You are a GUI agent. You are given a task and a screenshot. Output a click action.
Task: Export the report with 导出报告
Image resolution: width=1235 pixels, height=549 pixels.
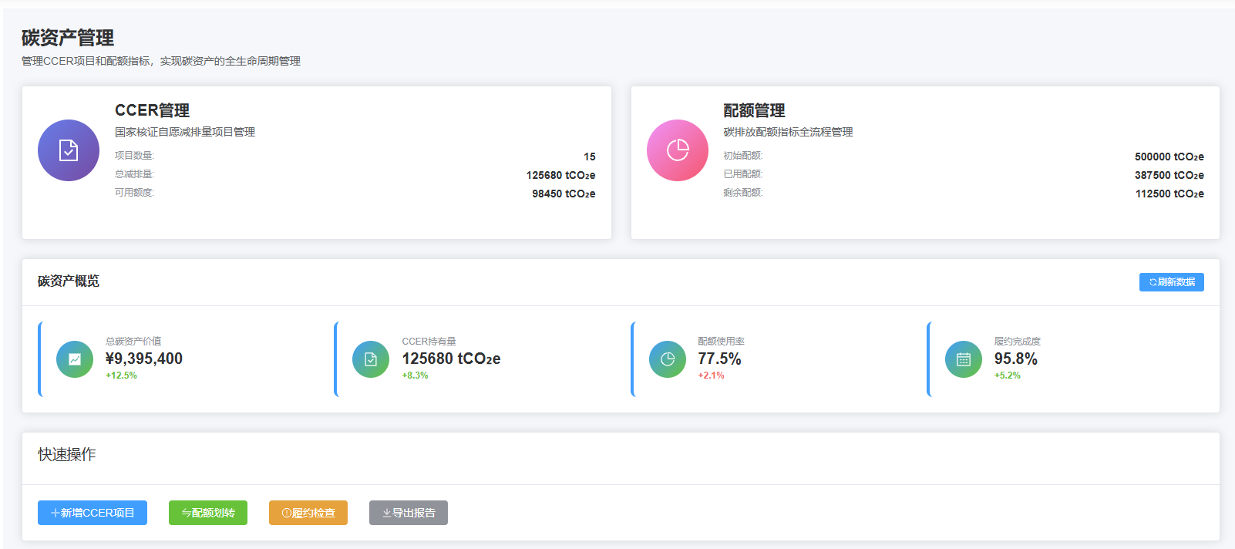click(409, 513)
